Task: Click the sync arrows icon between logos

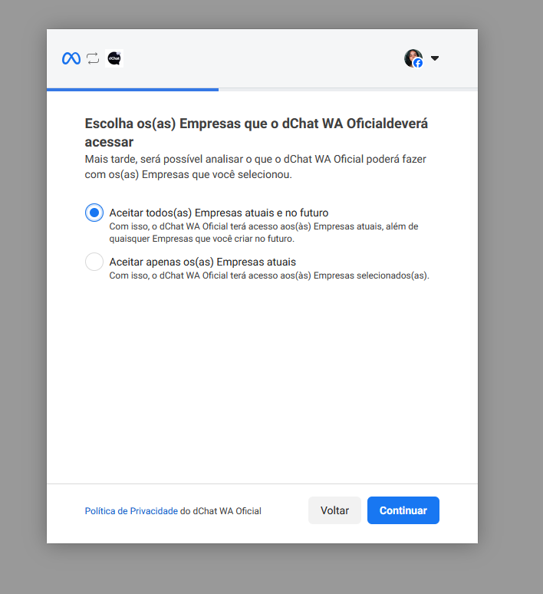Action: (93, 58)
